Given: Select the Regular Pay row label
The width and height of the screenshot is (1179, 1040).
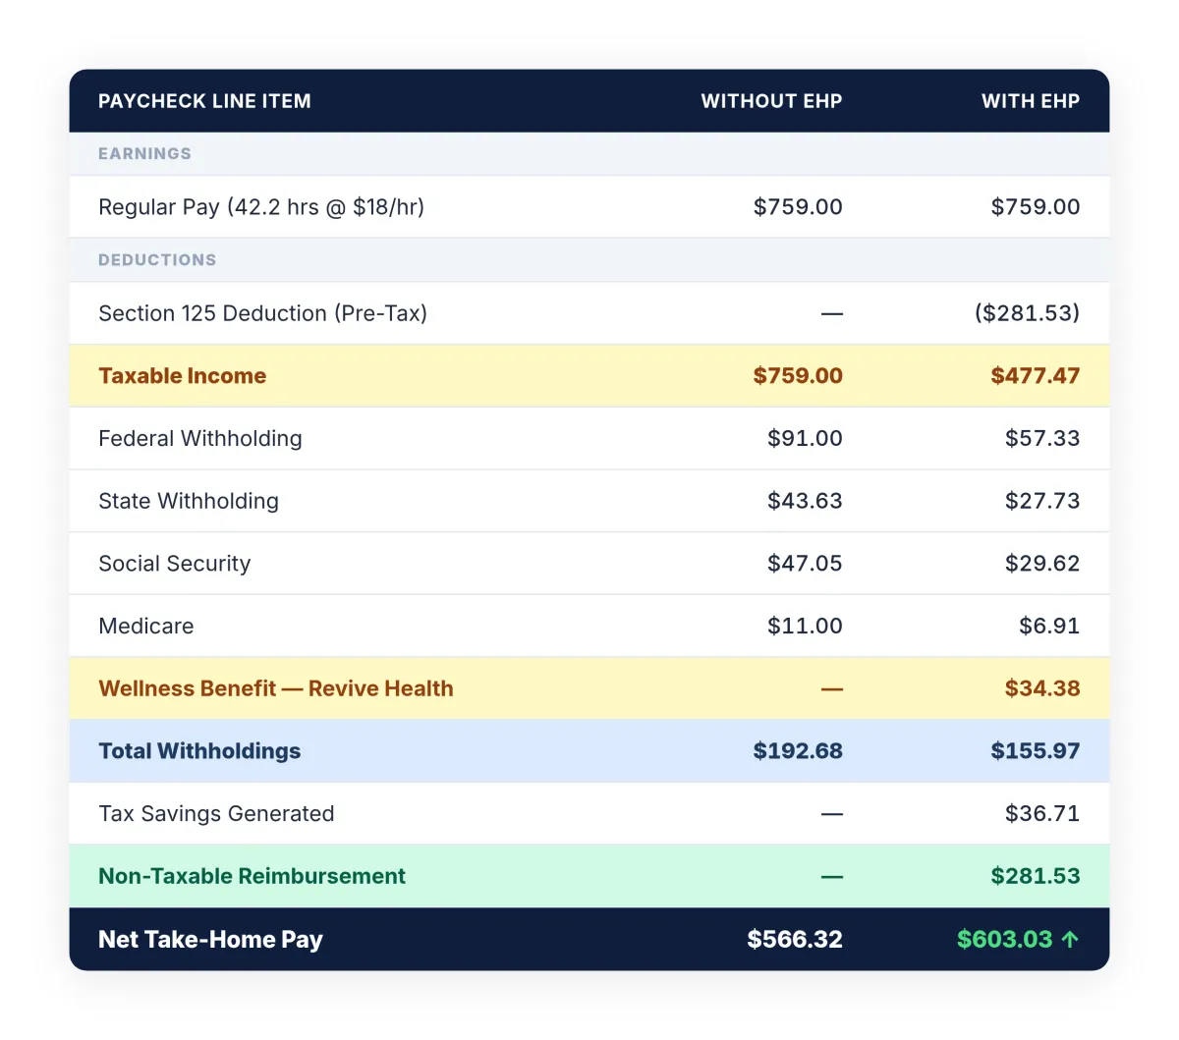Looking at the screenshot, I should pos(261,207).
